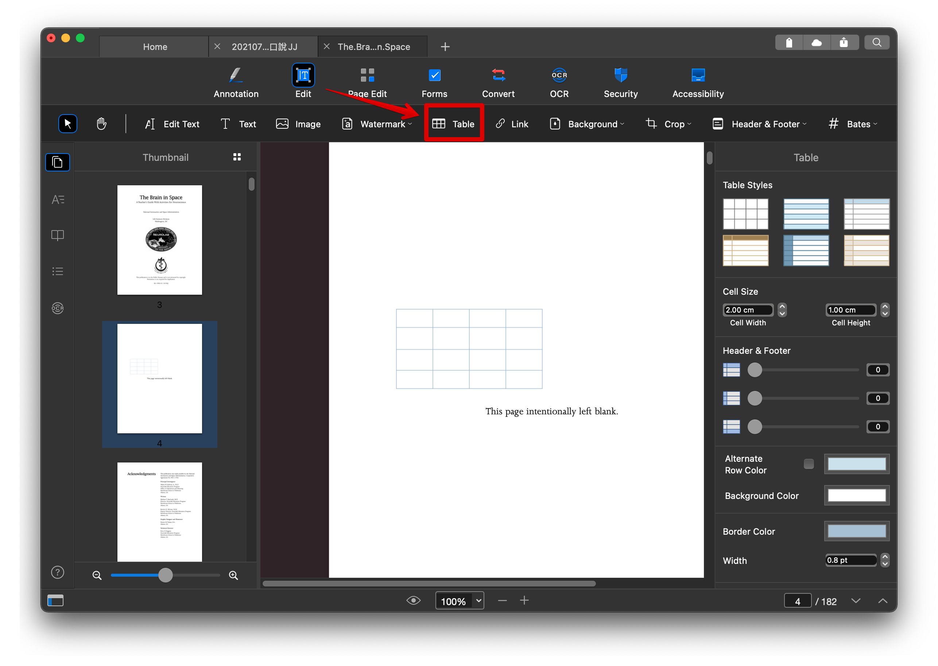
Task: Click the thumbnail grid options icon
Action: pyautogui.click(x=237, y=157)
